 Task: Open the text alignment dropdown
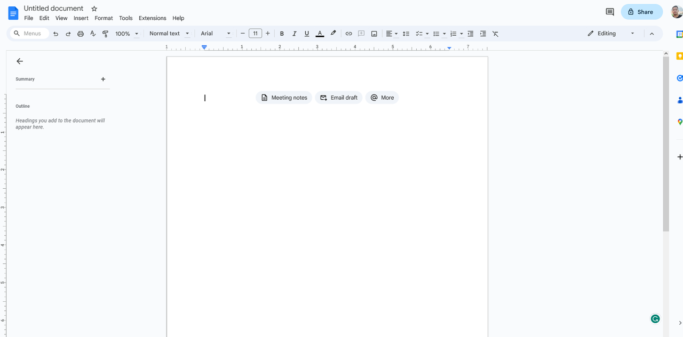coord(392,34)
